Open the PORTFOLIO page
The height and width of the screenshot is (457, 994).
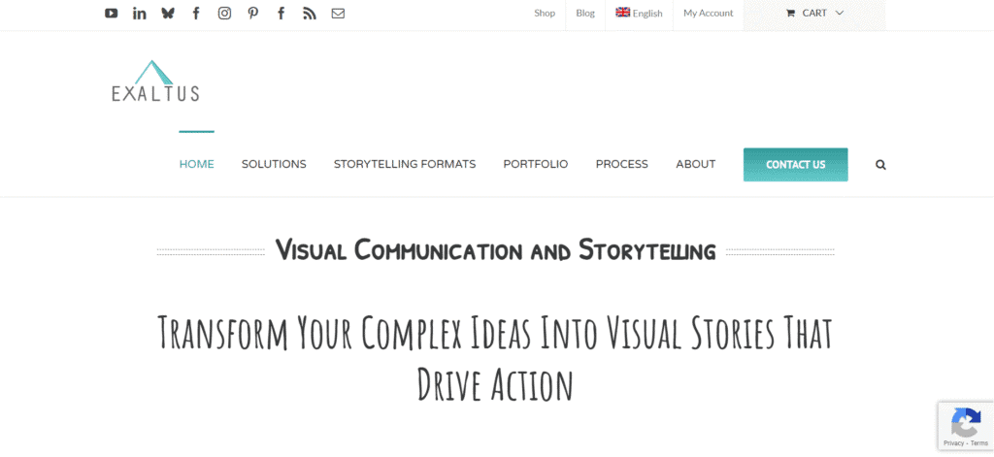pos(536,165)
